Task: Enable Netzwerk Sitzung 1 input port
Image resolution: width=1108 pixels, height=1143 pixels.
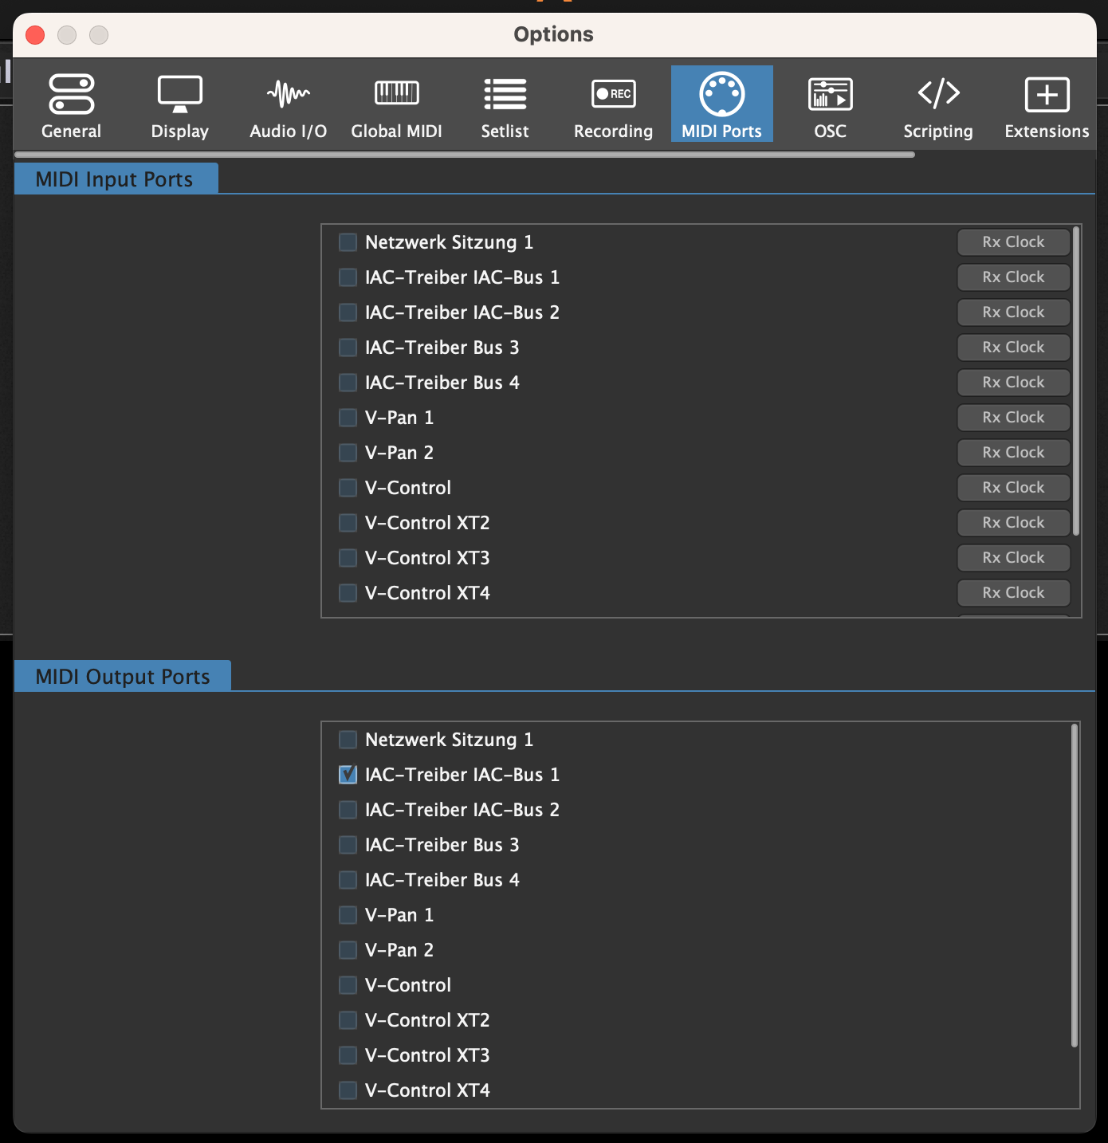Action: click(348, 242)
